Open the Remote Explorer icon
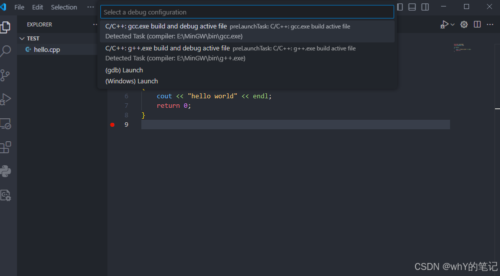Screen dimensions: 500x276 (x=5, y=124)
